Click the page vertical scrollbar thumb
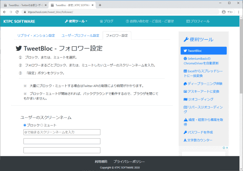This screenshot has height=171, width=243. (x=241, y=56)
